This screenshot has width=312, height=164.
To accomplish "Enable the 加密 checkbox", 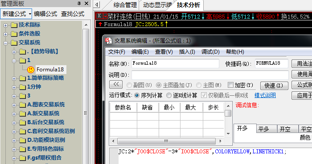I will (x=230, y=85).
